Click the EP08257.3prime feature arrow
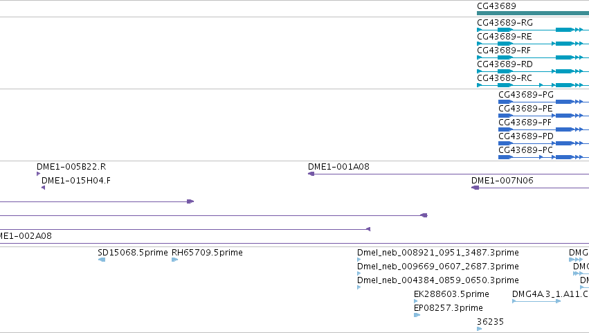 (x=417, y=315)
